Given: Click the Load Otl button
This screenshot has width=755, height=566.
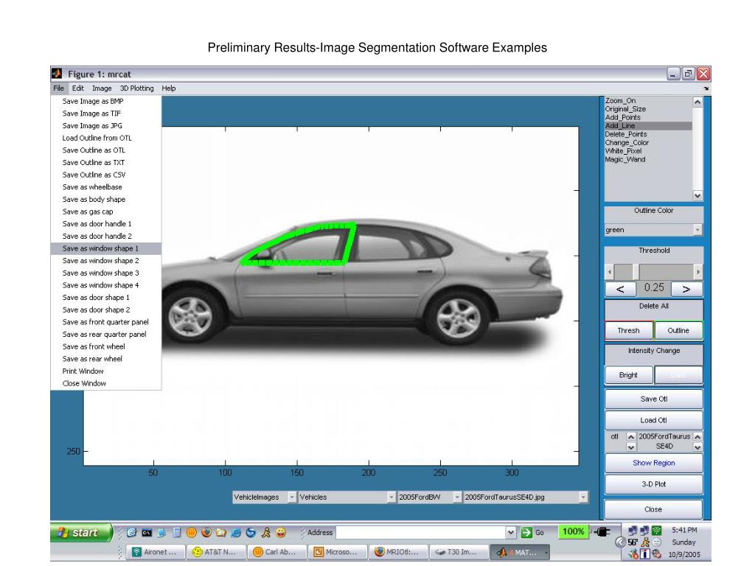Looking at the screenshot, I should click(654, 420).
